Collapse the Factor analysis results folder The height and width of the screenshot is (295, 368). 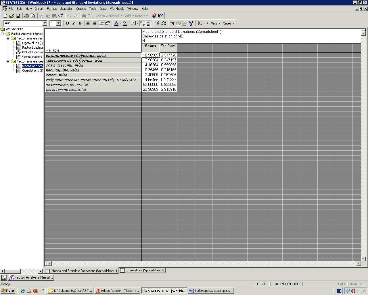click(x=8, y=38)
